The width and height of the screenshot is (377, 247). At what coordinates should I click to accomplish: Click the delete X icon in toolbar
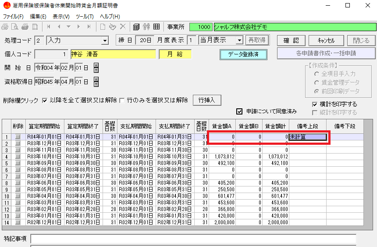pyautogui.click(x=123, y=27)
